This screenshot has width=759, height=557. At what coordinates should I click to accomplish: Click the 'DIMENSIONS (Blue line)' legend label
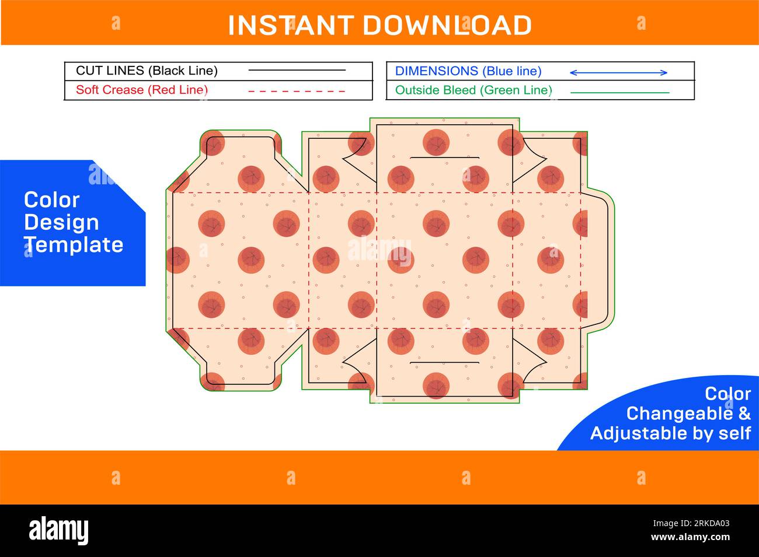[x=468, y=71]
